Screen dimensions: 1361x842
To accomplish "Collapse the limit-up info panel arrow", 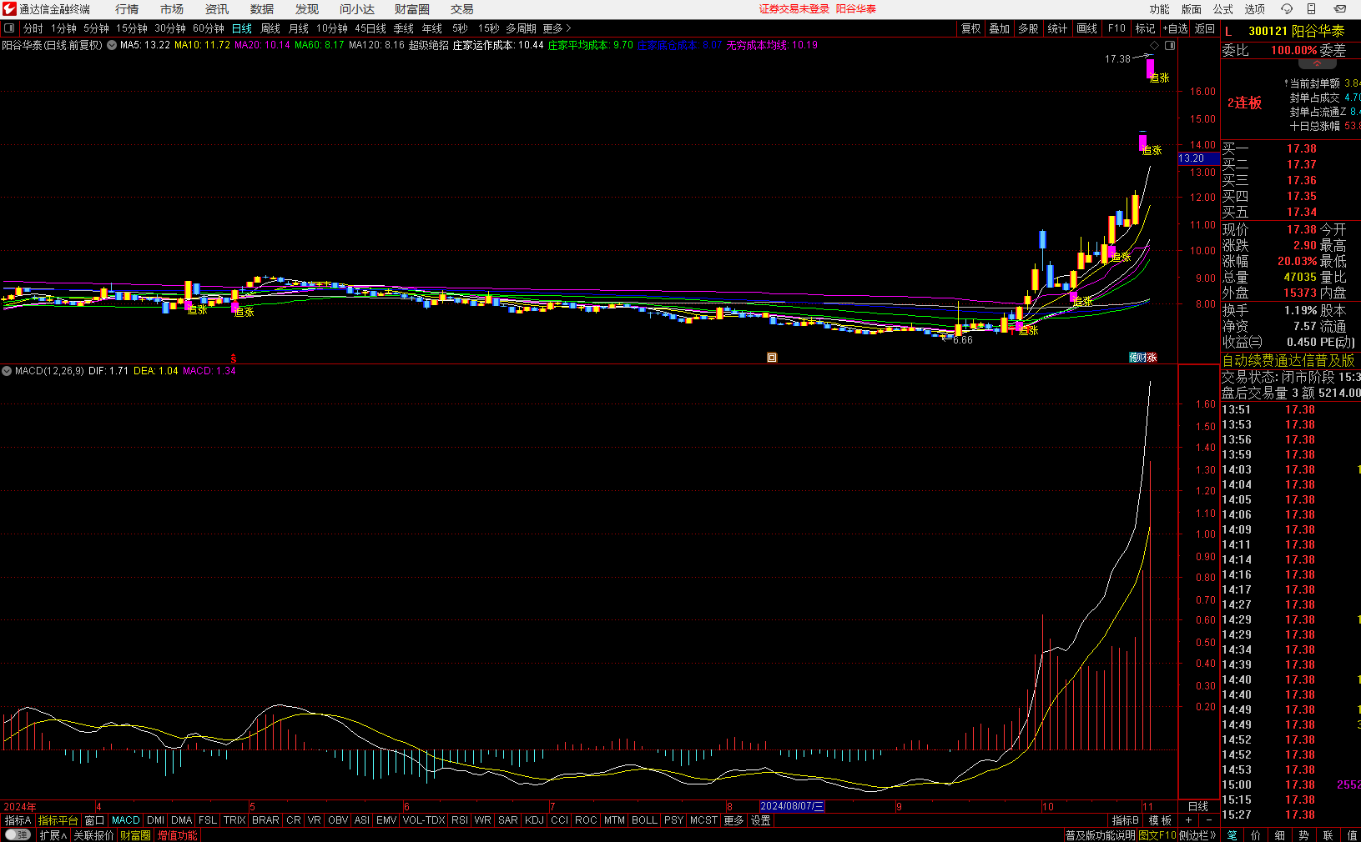I will (1317, 63).
